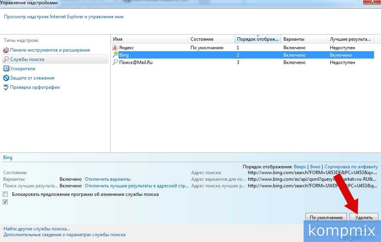Move Bing up with Вверх link

pos(300,167)
